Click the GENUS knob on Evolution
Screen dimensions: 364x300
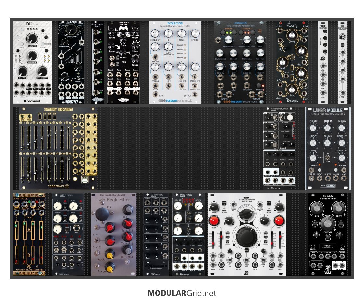point(181,34)
